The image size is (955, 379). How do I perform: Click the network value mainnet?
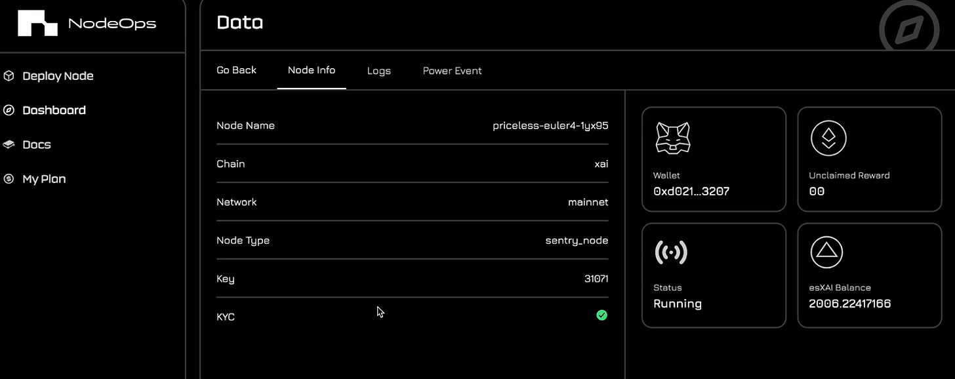click(588, 202)
